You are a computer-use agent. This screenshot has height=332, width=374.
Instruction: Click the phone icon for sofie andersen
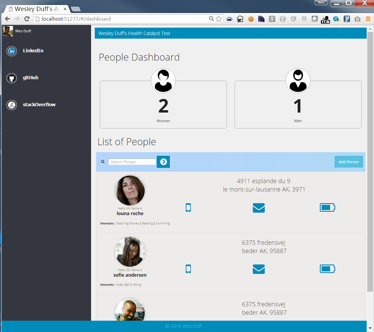(x=189, y=269)
